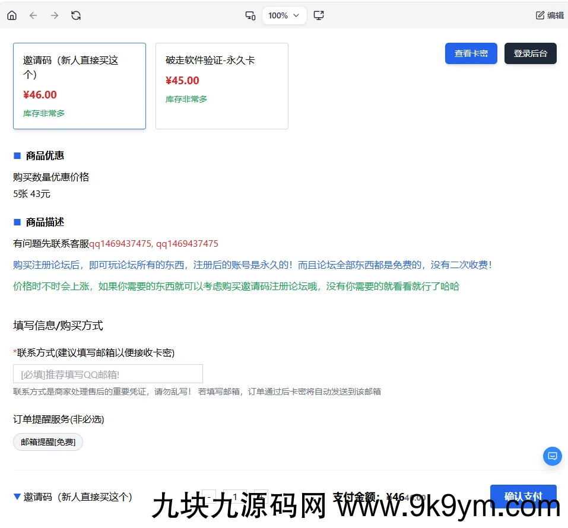Click the home icon in the toolbar

(x=12, y=15)
